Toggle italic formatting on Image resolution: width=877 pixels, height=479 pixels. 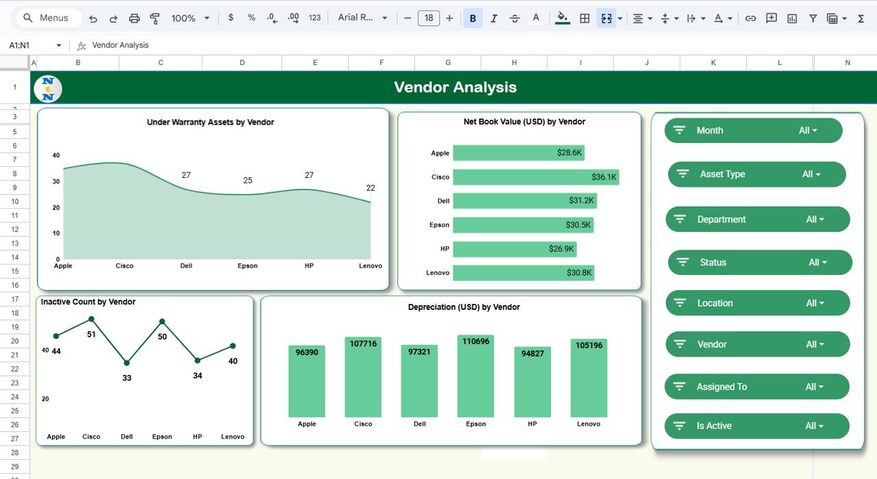(x=494, y=18)
